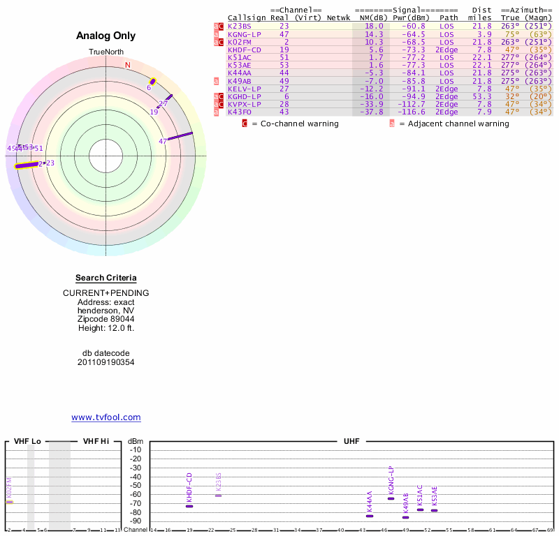Click the KELV-LP callsign entry
559x536 pixels.
click(x=244, y=89)
